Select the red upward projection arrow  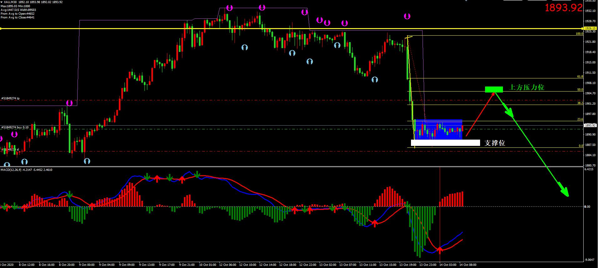[x=480, y=114]
